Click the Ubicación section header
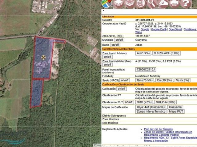This screenshot has width=197, height=147. (x=108, y=16)
